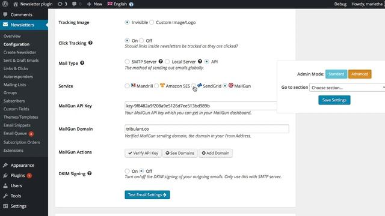Open help icon after SMTP Server
The width and height of the screenshot is (385, 216).
[161, 61]
